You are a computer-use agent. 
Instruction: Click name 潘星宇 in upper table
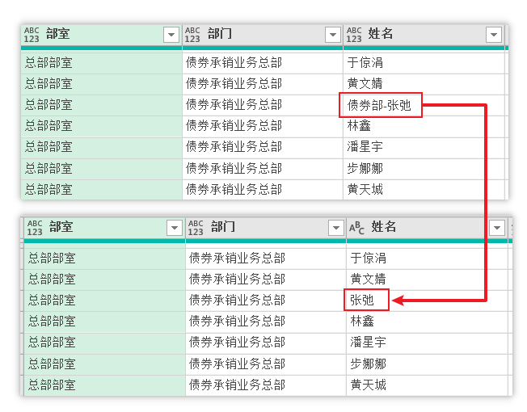click(365, 147)
